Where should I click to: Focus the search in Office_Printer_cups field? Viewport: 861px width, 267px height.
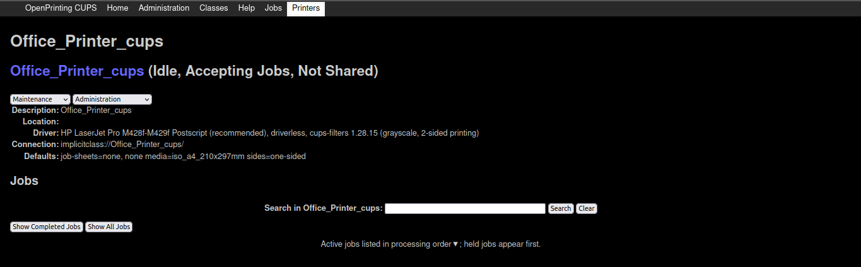coord(465,208)
